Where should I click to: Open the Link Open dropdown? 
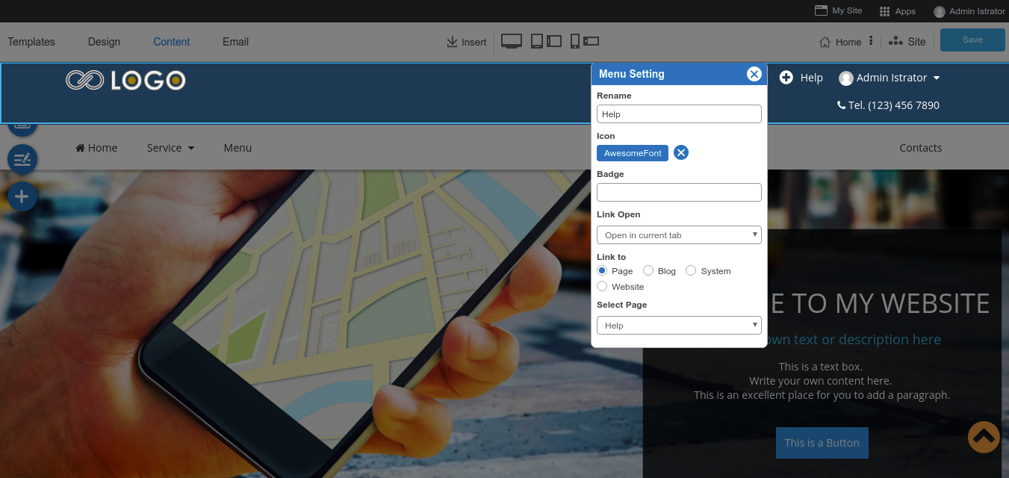679,235
